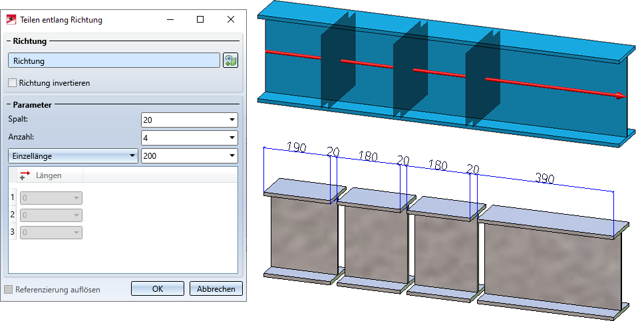
Task: Click the direction picker icon beside Richtung field
Action: point(230,60)
